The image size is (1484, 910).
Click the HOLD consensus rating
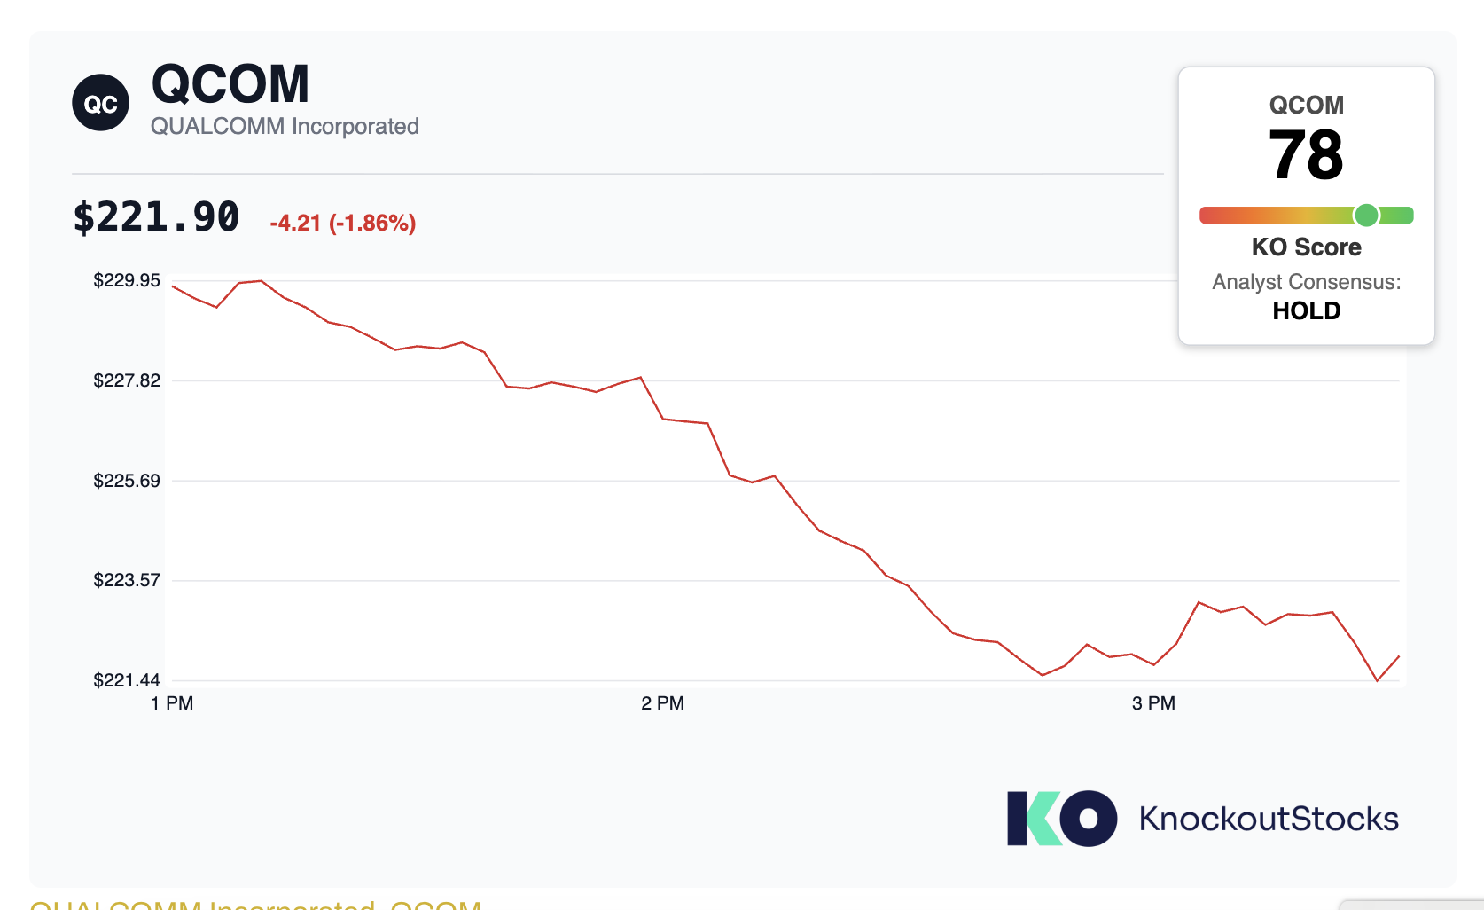click(x=1307, y=310)
